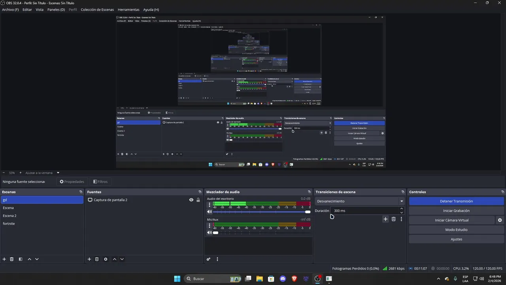
Task: Open the Colección de Escenas menu
Action: [97, 9]
